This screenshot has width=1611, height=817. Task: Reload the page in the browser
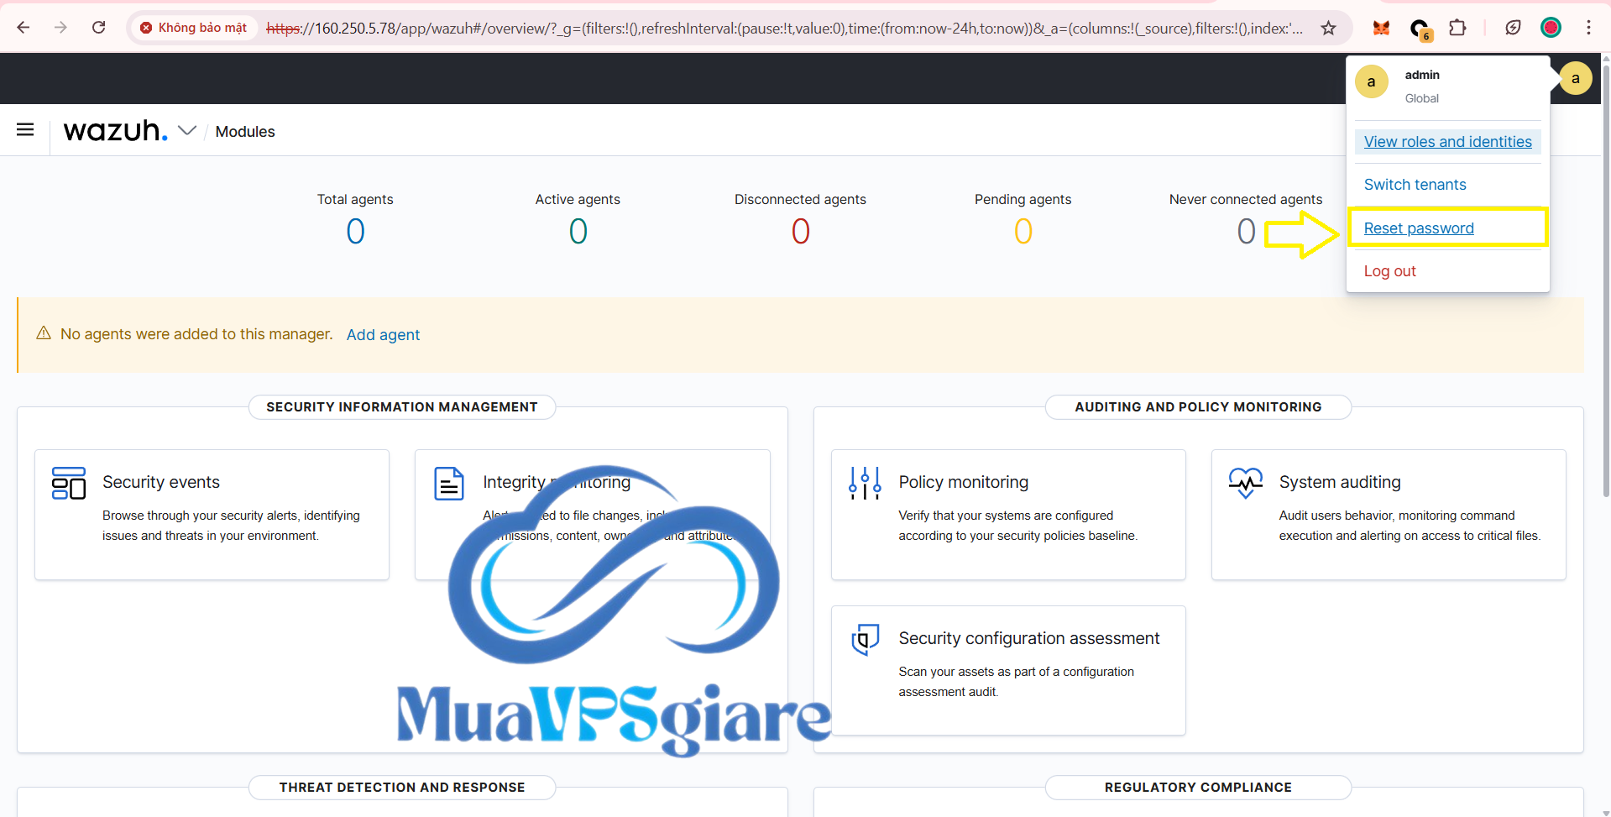(x=99, y=28)
